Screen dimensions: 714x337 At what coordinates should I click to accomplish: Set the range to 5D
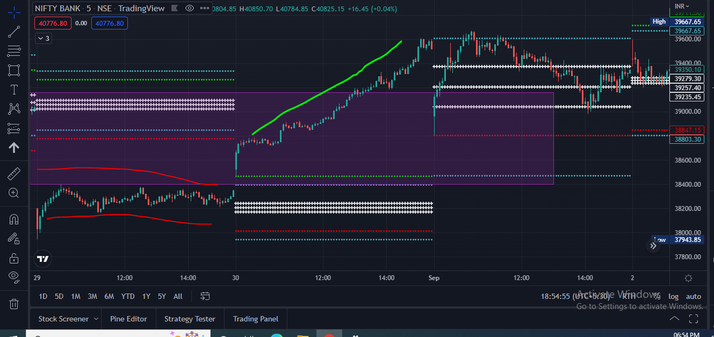(x=59, y=296)
